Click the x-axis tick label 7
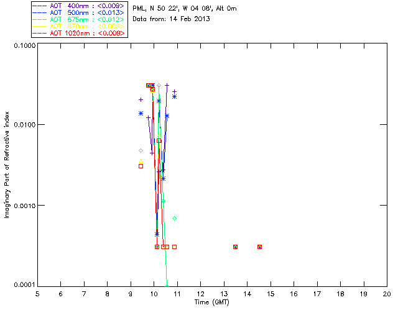 [x=84, y=294]
